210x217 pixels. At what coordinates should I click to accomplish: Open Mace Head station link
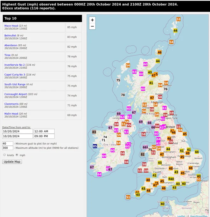11,26
